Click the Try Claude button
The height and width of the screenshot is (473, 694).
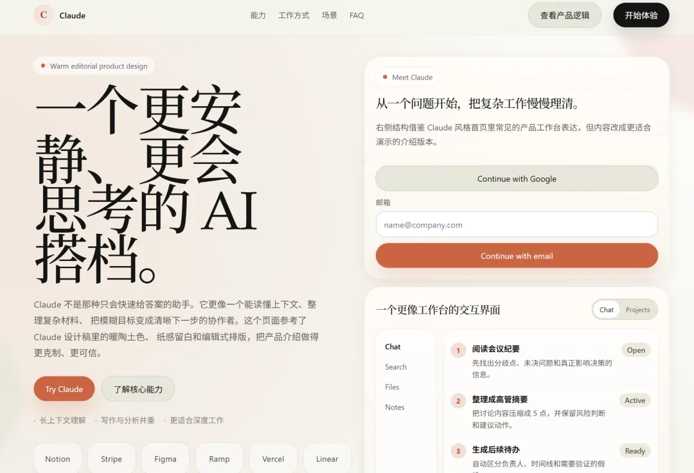(x=64, y=389)
